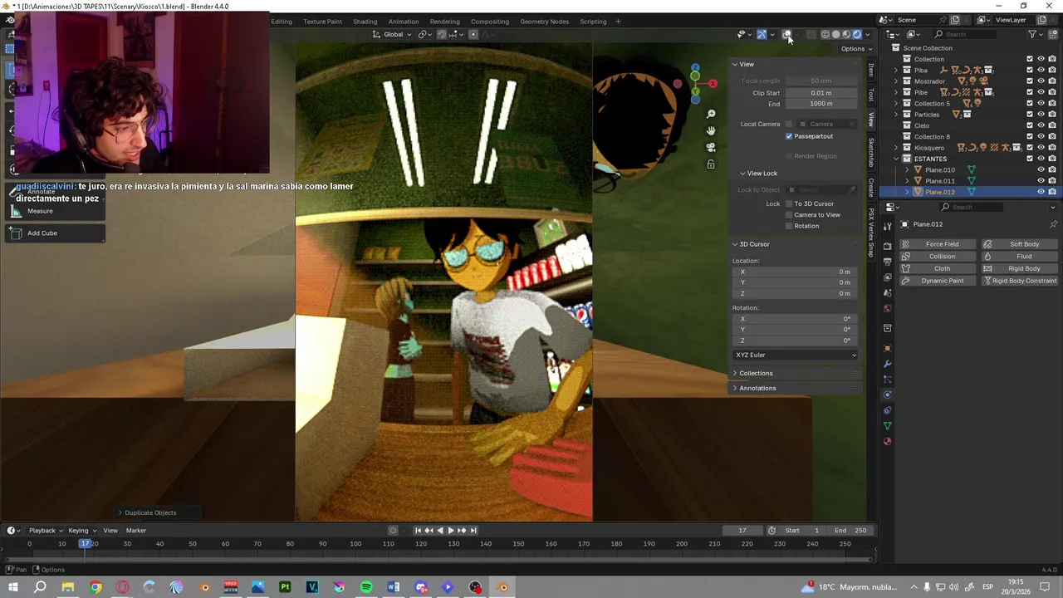
Task: Click frame 17 playhead marker
Action: 85,544
